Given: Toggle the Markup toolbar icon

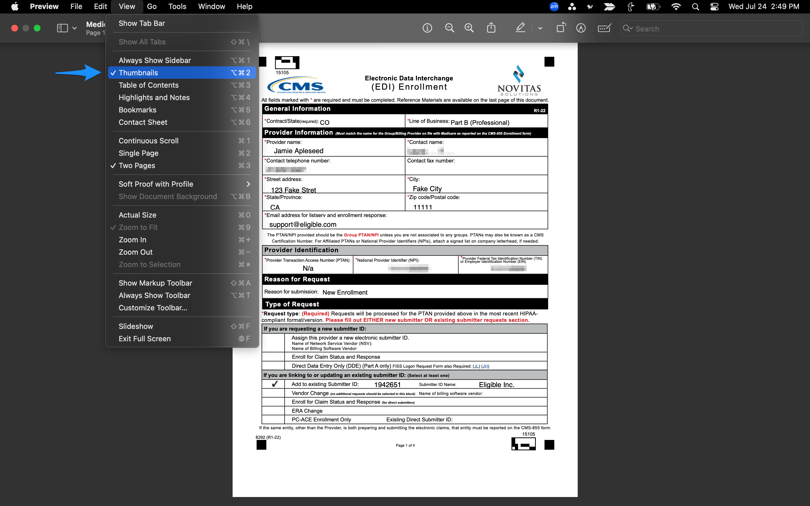Looking at the screenshot, I should [x=581, y=28].
